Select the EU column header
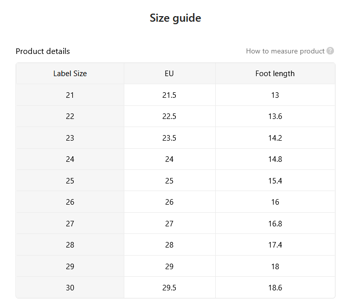Viewport: 338px width, 305px height. [x=169, y=74]
